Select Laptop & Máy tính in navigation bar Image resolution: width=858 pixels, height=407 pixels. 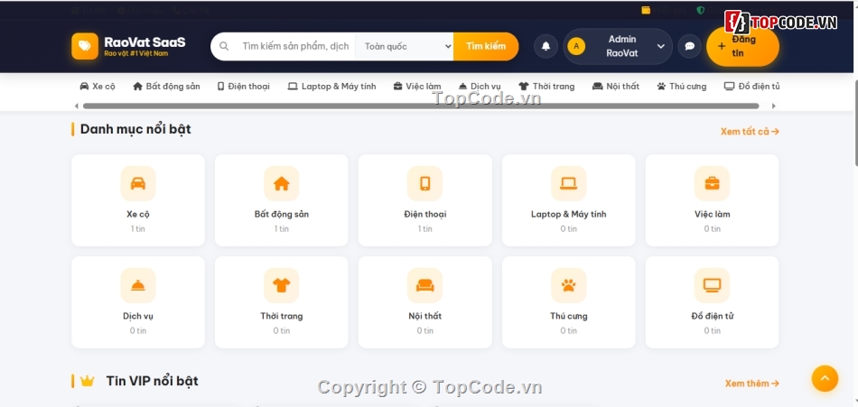click(332, 87)
